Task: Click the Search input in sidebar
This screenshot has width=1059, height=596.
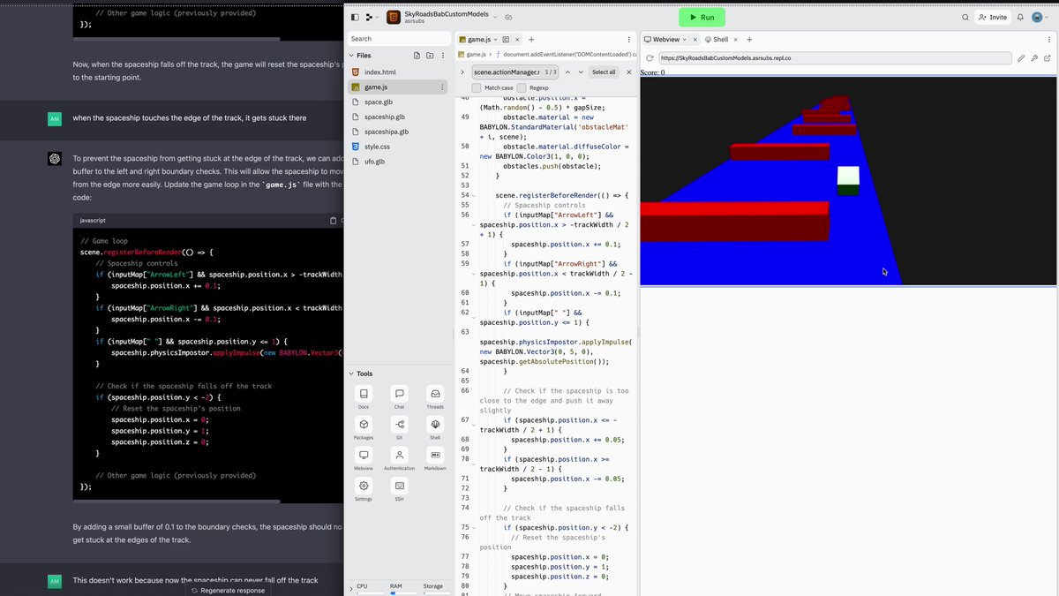Action: coord(399,39)
